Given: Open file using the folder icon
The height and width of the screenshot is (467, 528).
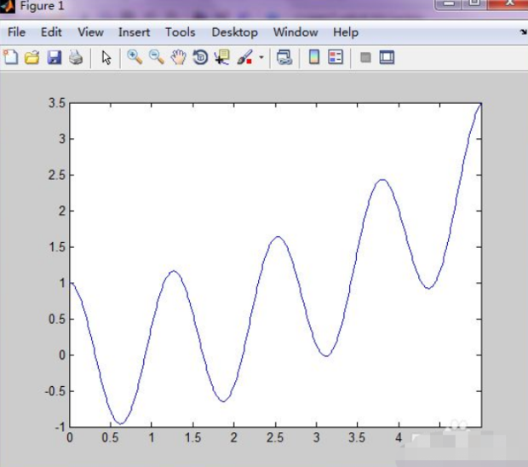Looking at the screenshot, I should click(32, 57).
